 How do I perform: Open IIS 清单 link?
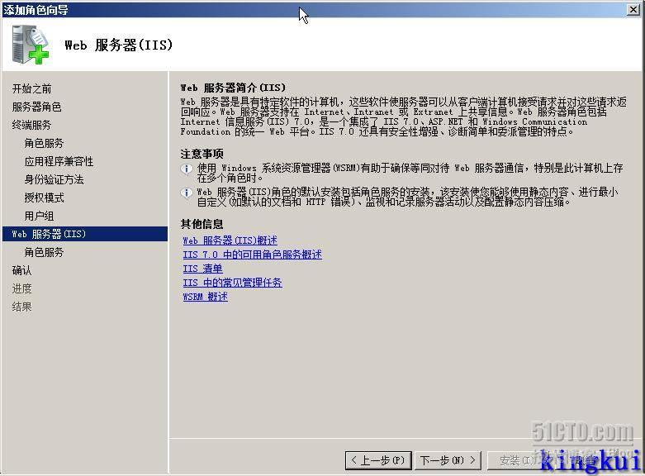click(203, 269)
